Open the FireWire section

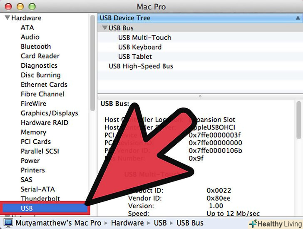(33, 104)
